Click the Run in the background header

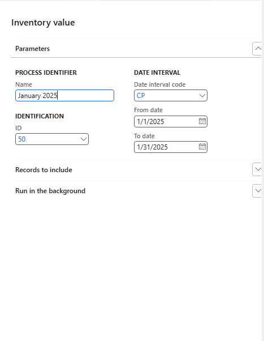(50, 191)
